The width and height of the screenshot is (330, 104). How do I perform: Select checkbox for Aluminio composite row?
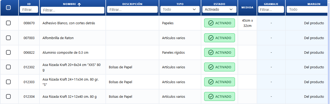click(x=8, y=52)
